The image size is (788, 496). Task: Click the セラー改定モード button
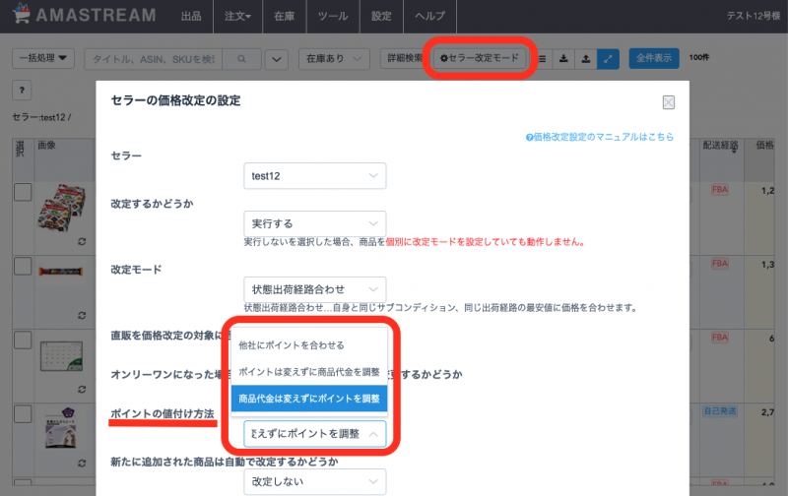point(480,58)
